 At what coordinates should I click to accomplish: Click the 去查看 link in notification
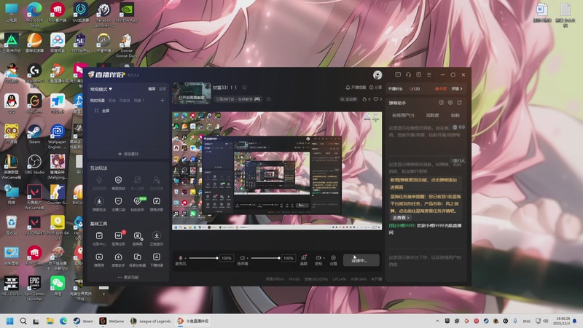pyautogui.click(x=401, y=217)
